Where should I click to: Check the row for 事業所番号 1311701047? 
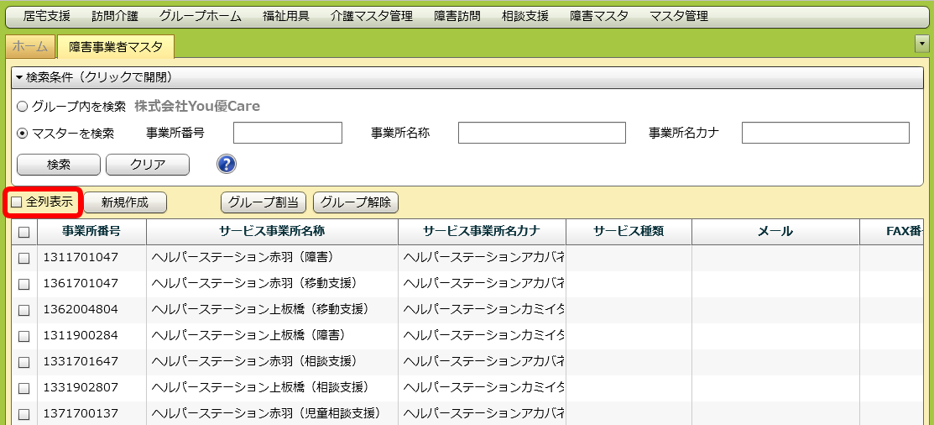(23, 258)
